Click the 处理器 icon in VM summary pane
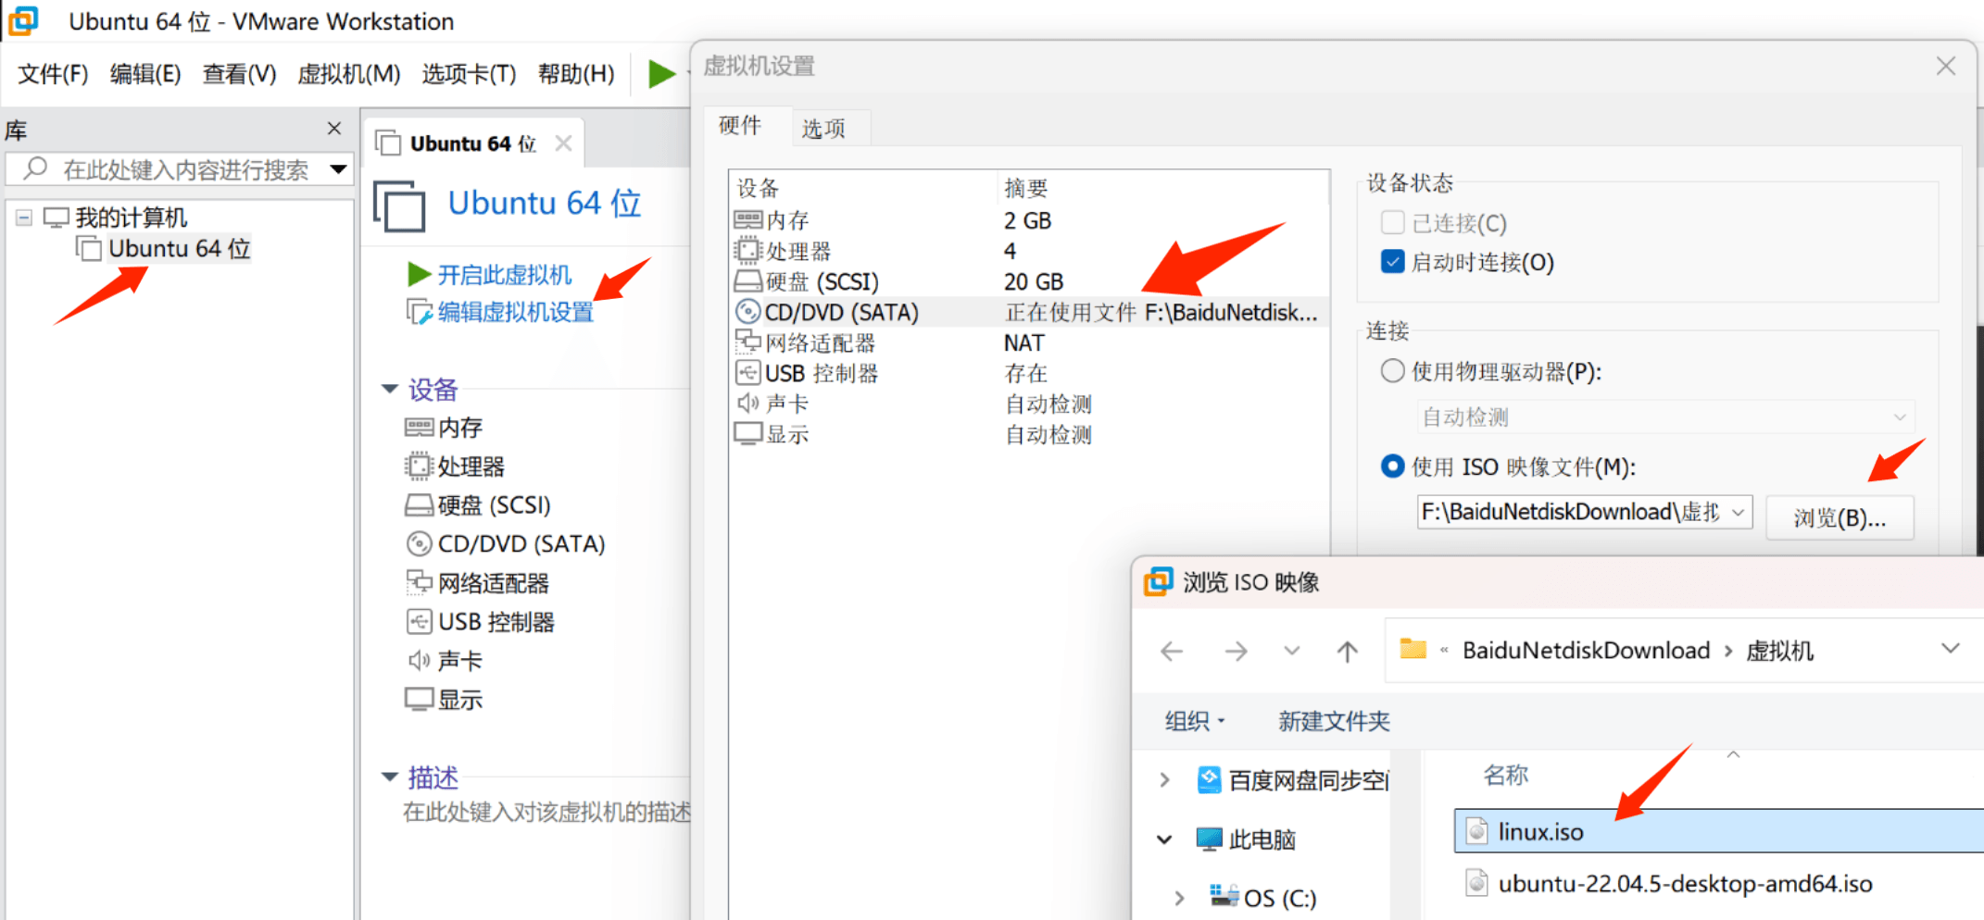 pos(419,466)
